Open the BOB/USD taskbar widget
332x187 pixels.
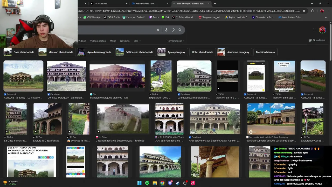click(10, 183)
